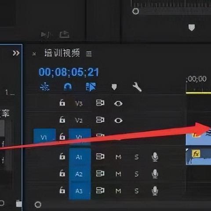
Task: Hide the V2 track output
Action: point(118,120)
